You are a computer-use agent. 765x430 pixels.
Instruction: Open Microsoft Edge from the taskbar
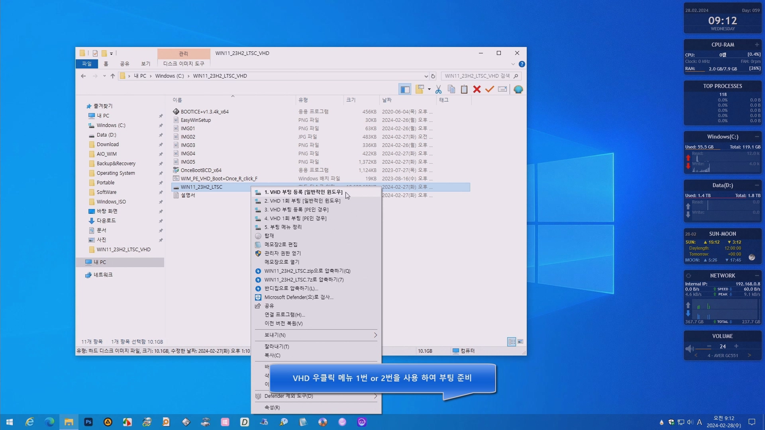[x=49, y=422]
